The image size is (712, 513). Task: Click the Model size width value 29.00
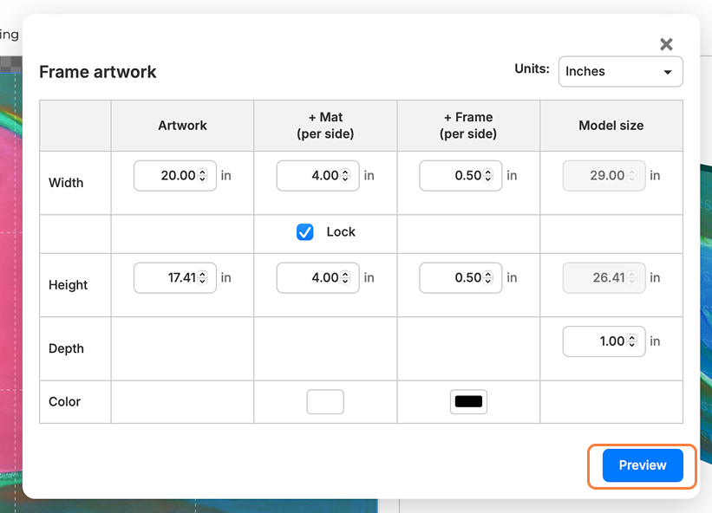click(607, 176)
